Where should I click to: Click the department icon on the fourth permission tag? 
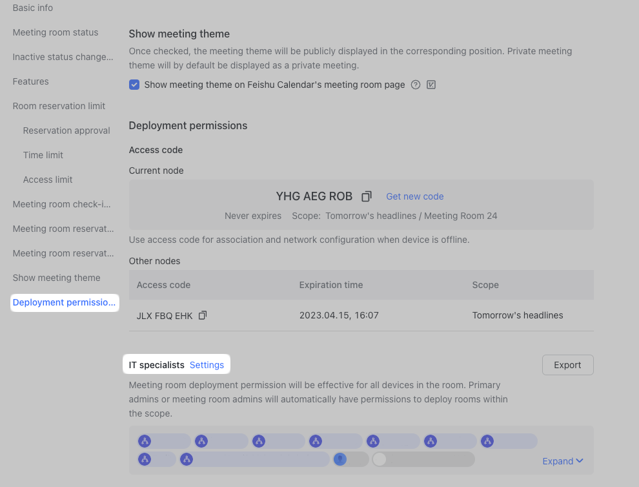(316, 441)
